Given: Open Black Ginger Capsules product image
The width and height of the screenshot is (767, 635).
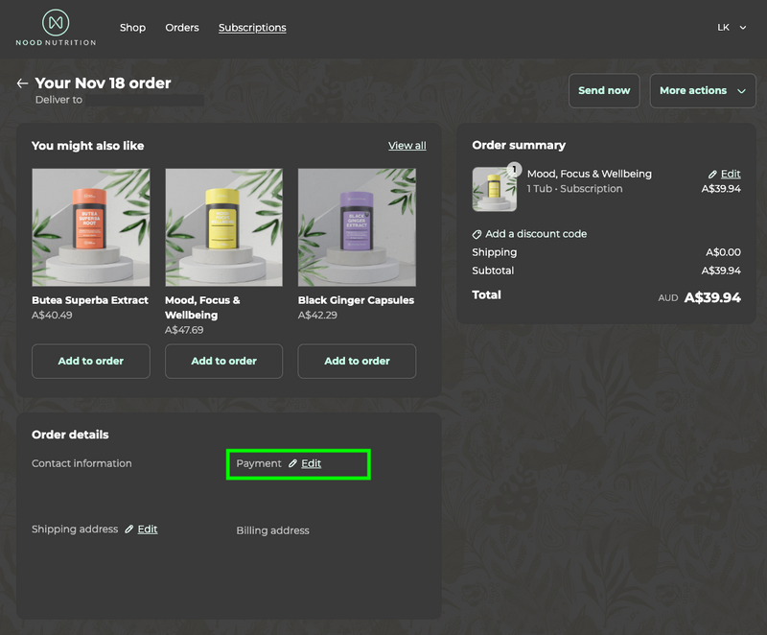Looking at the screenshot, I should tap(357, 227).
